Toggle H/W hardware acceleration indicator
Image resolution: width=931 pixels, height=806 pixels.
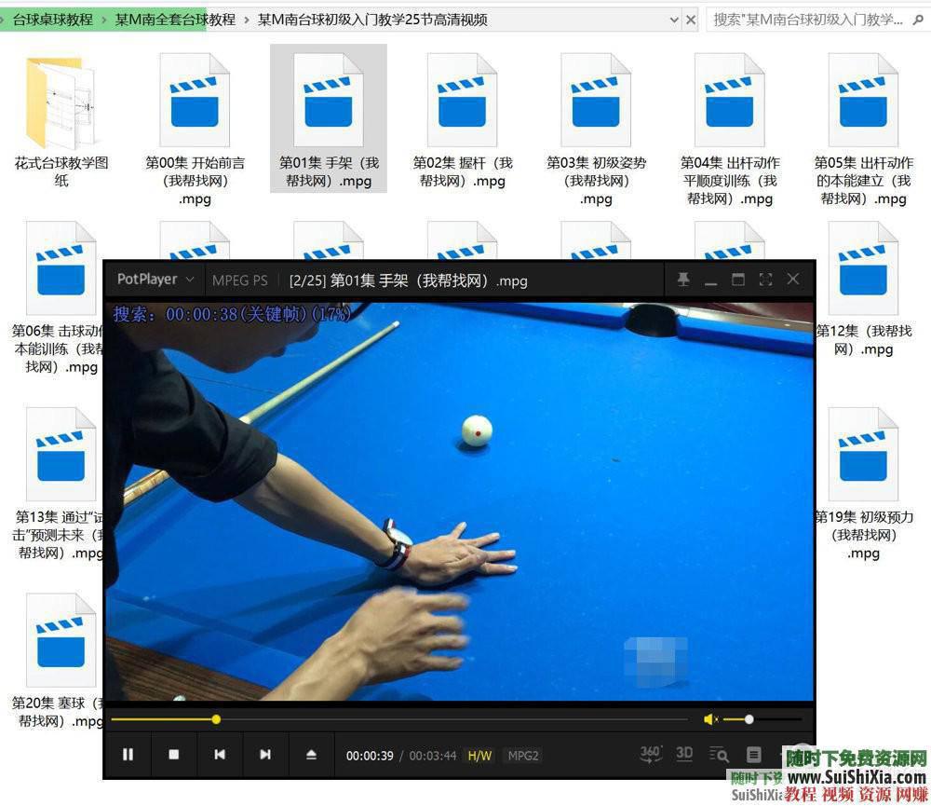coord(479,756)
